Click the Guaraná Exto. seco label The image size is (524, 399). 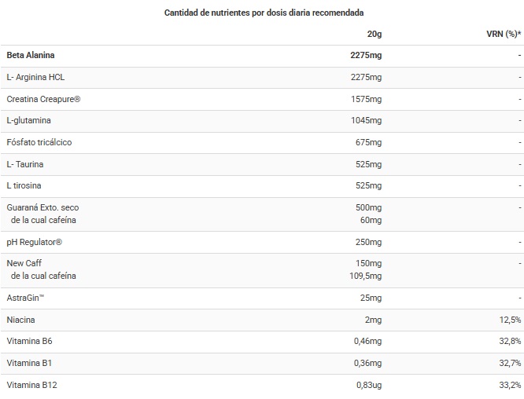pos(42,208)
